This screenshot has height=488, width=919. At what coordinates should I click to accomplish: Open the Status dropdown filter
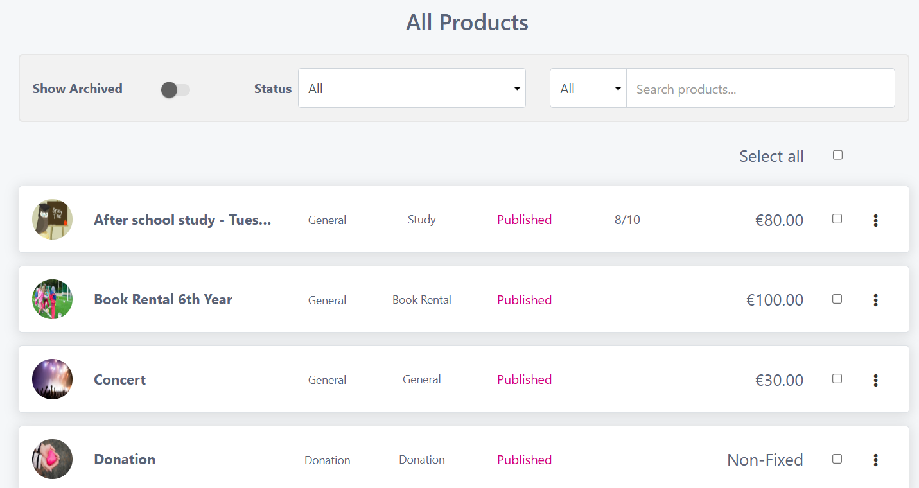[412, 89]
